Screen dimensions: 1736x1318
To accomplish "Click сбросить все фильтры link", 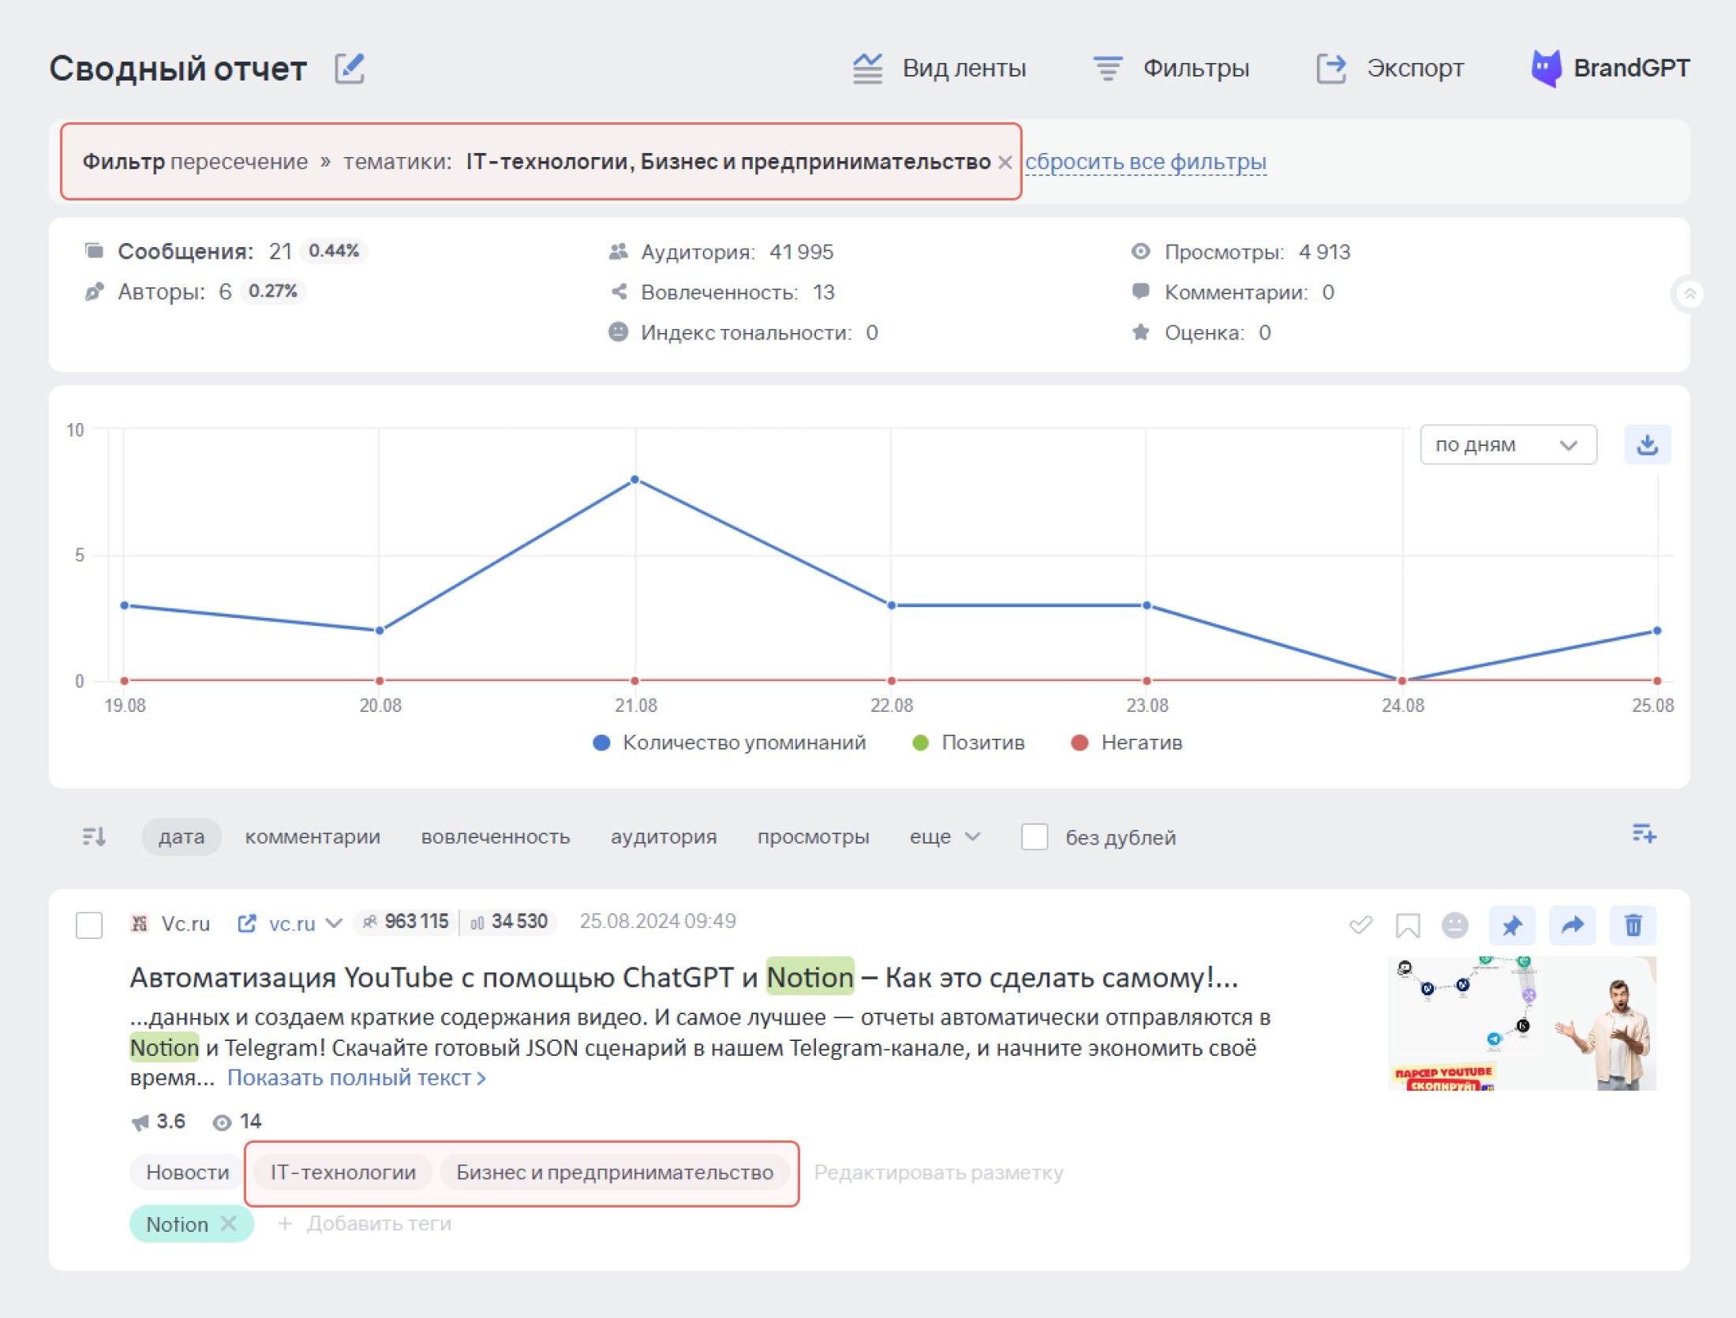I will pos(1146,162).
